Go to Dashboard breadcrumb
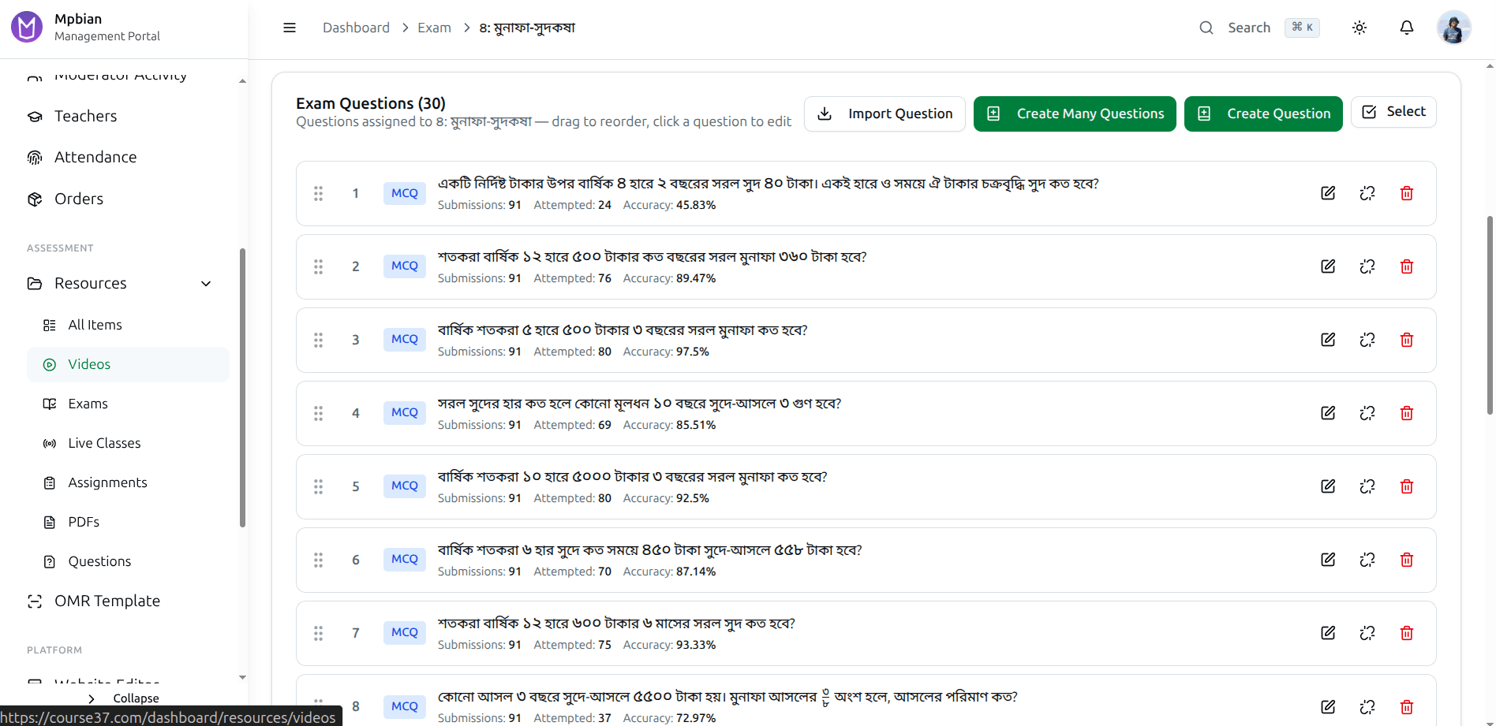 [x=356, y=28]
